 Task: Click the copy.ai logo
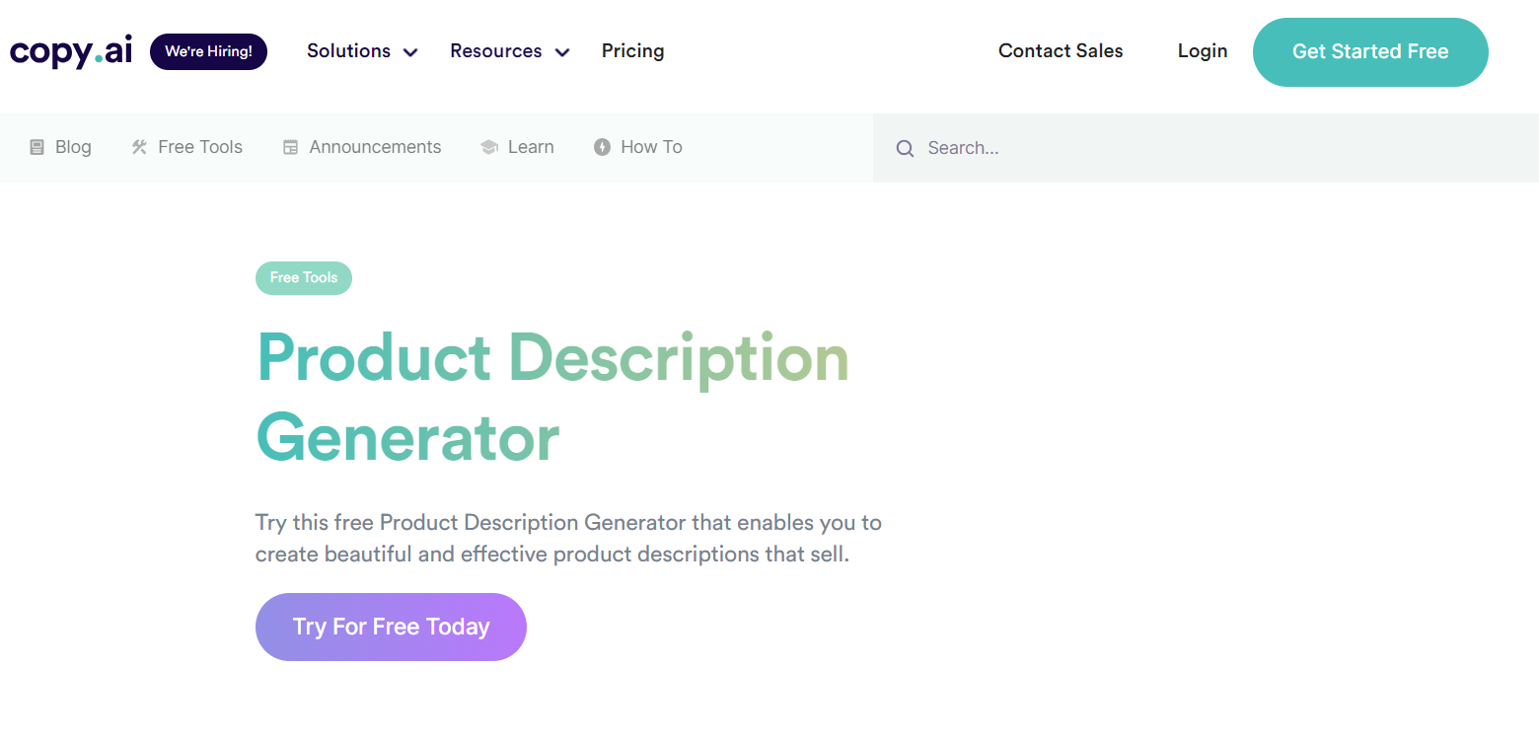(71, 51)
